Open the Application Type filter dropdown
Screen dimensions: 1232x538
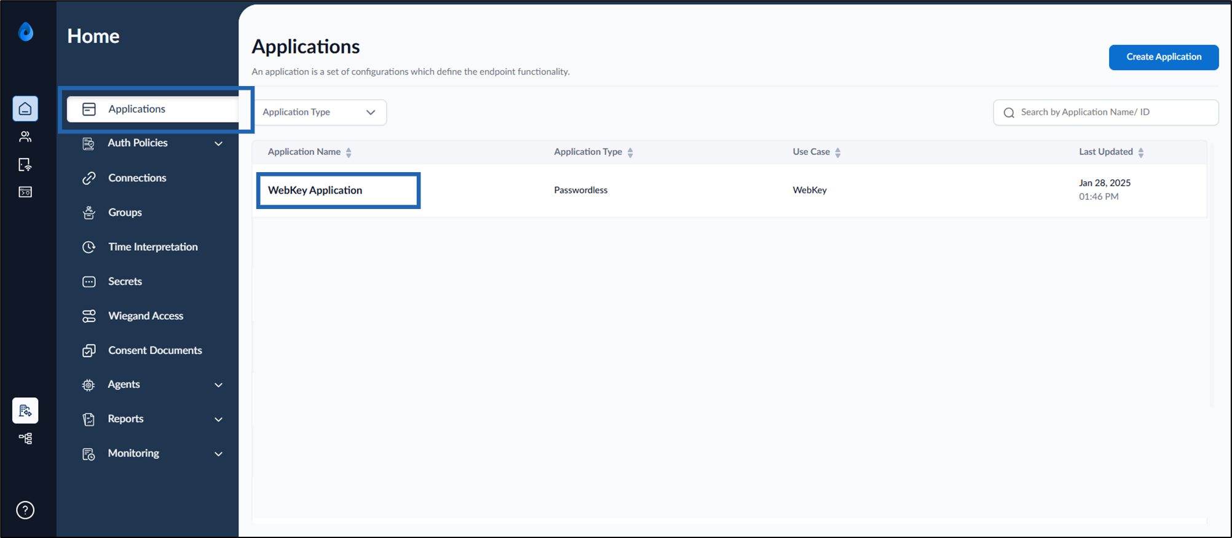pos(319,113)
